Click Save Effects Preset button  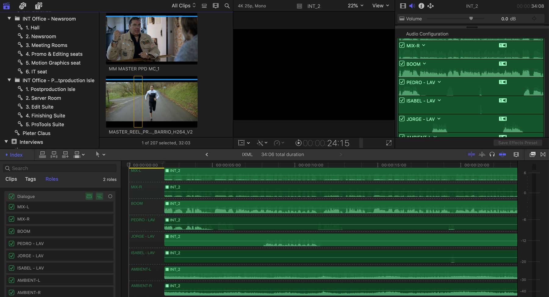click(518, 143)
